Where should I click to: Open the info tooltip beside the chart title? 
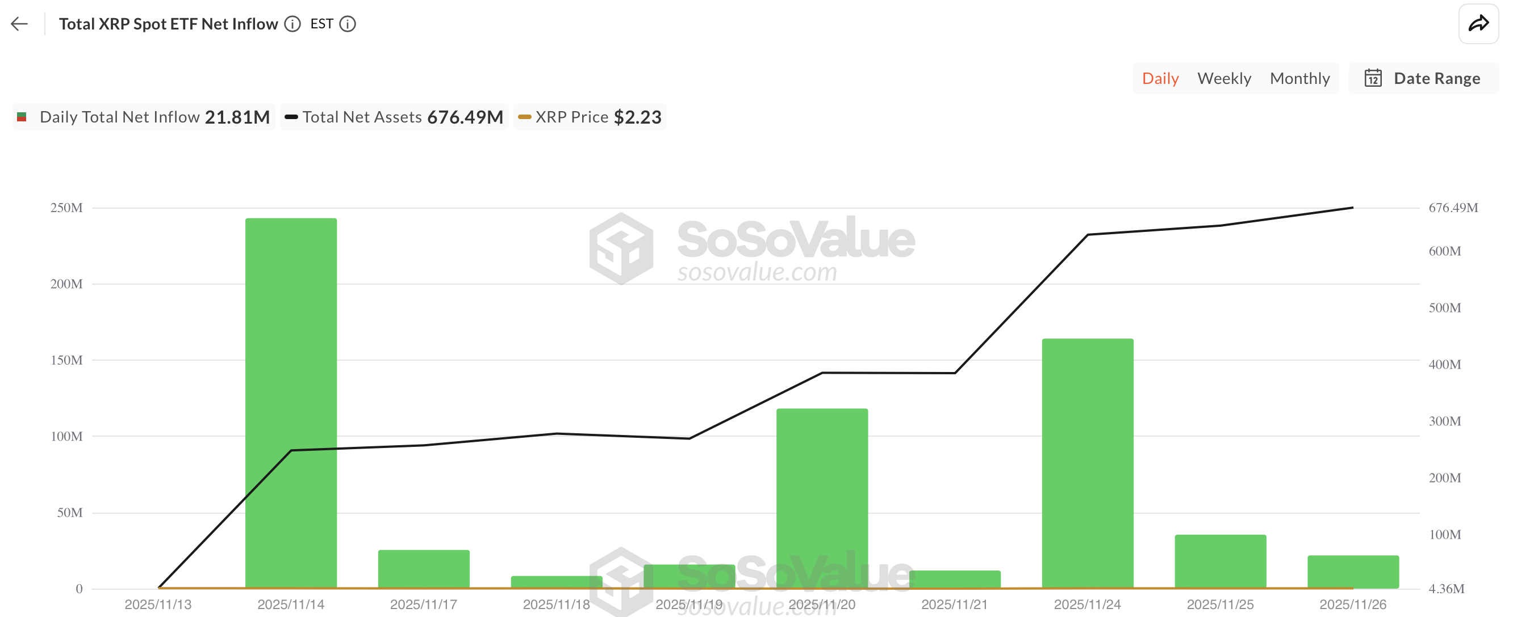[292, 24]
